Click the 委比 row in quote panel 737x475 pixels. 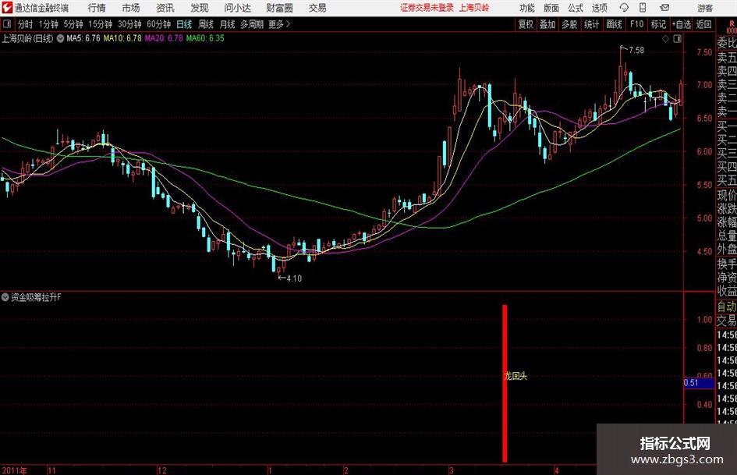click(727, 43)
